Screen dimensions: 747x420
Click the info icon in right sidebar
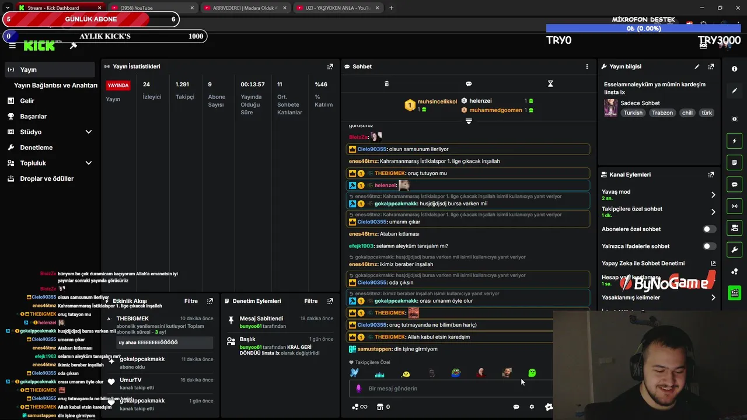tap(734, 69)
